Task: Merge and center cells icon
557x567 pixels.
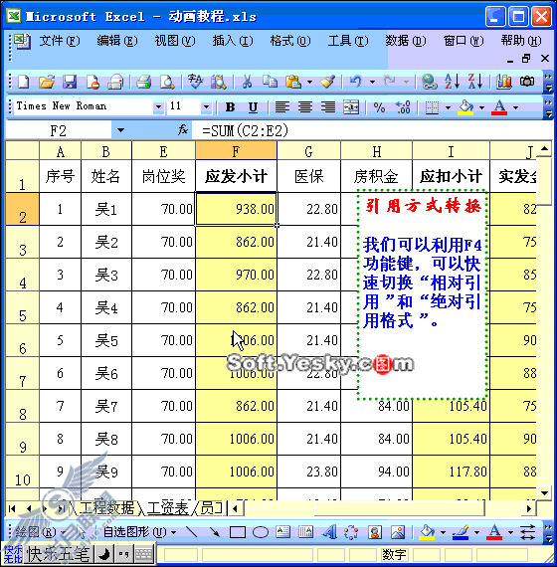Action: click(351, 107)
